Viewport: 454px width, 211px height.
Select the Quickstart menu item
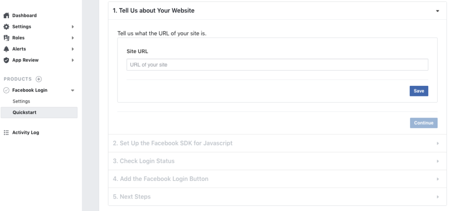(x=39, y=112)
